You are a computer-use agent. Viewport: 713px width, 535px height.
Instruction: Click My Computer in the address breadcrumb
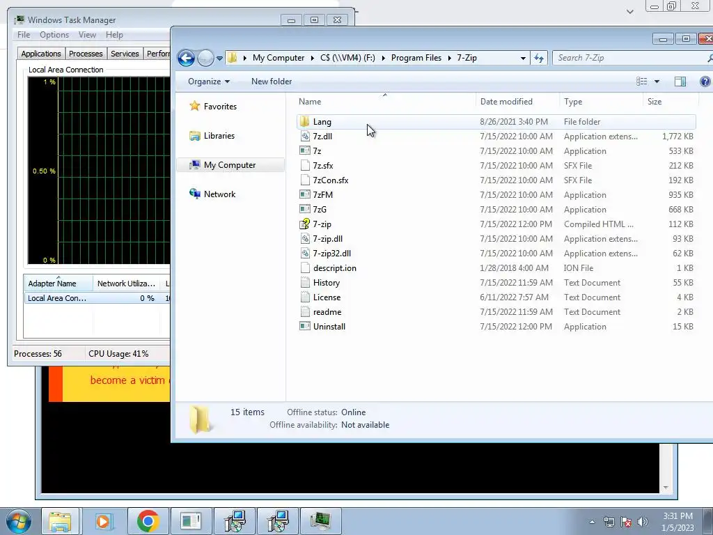pos(279,58)
